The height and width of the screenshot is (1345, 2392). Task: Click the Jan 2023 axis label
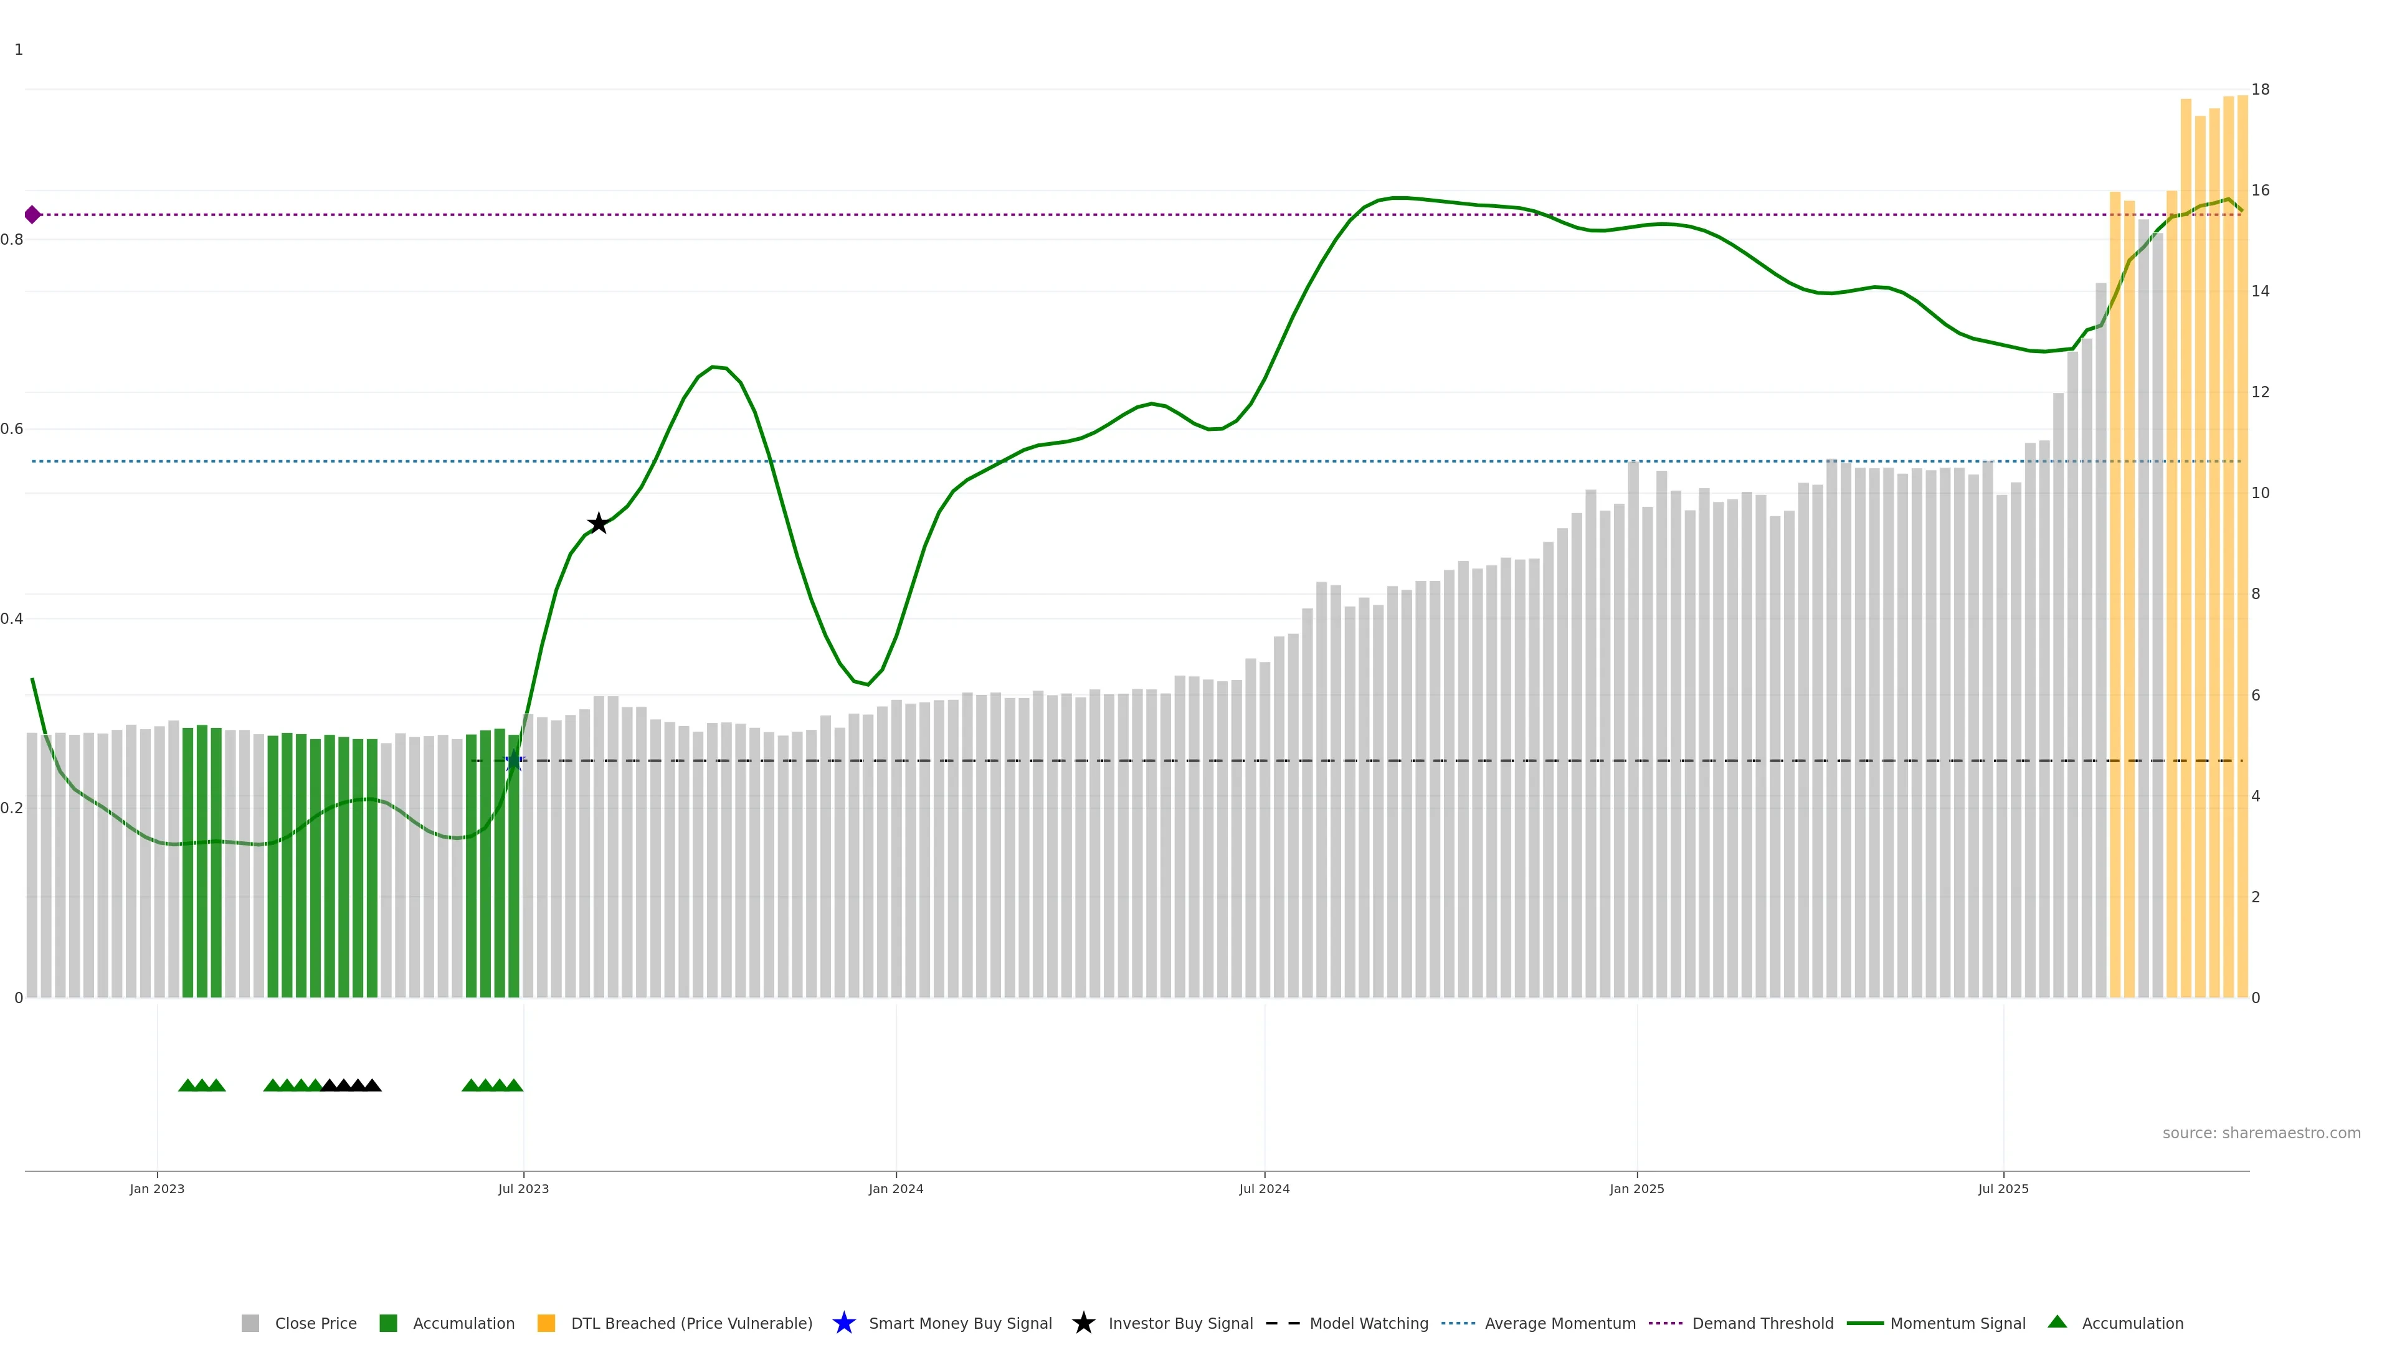click(157, 1188)
